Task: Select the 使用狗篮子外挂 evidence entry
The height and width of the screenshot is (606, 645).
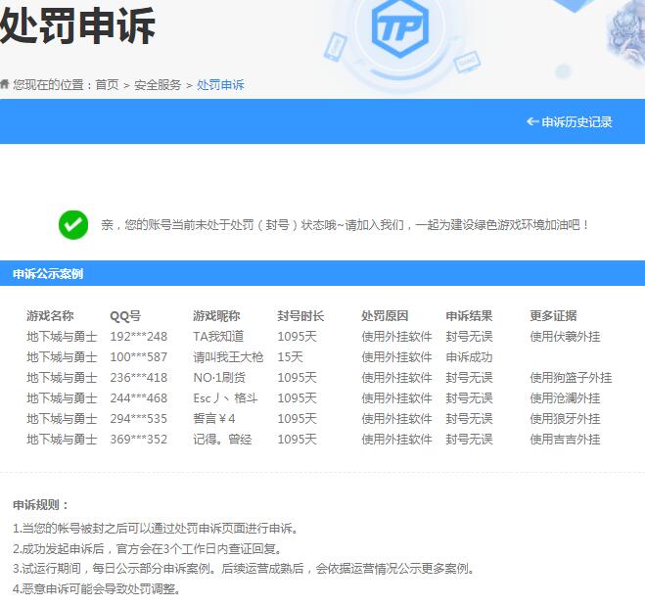Action: tap(571, 378)
